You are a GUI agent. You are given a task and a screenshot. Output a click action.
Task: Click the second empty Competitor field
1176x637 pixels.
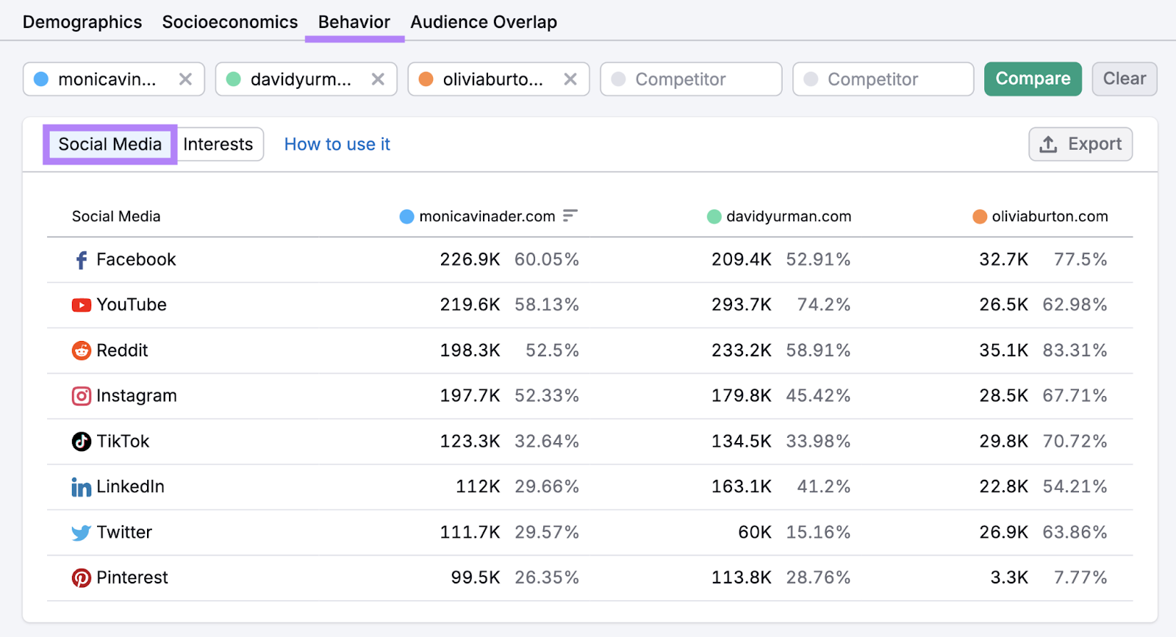(x=883, y=79)
